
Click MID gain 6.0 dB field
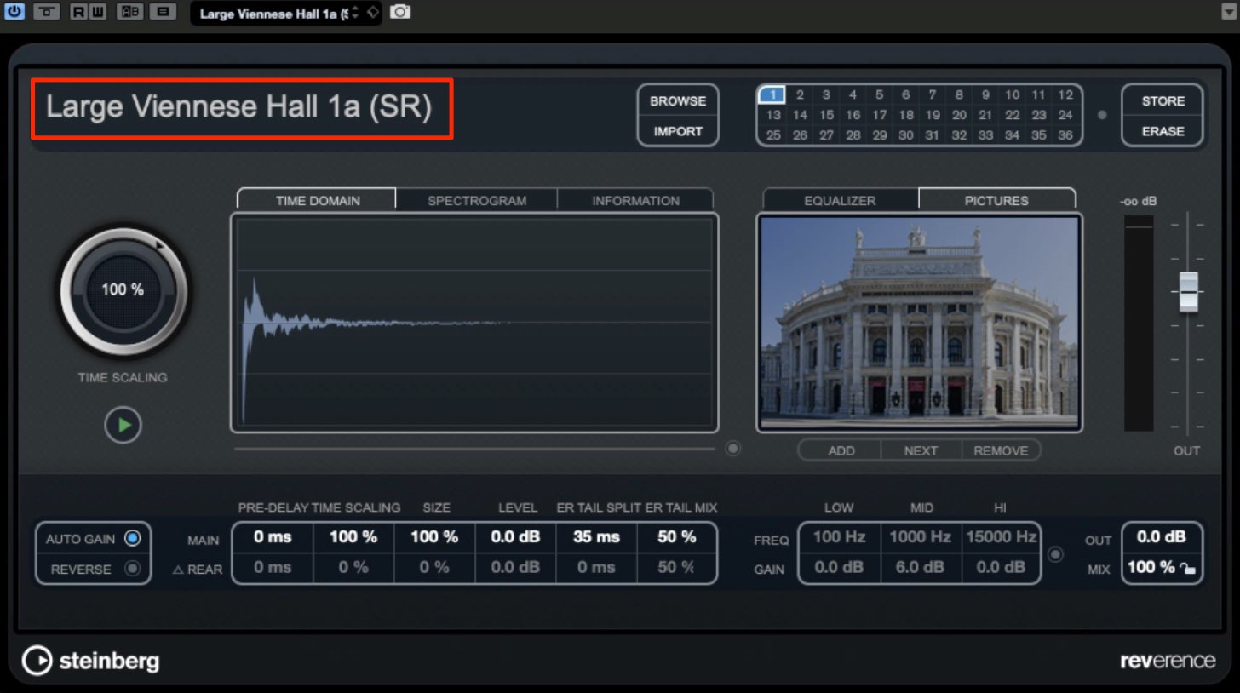920,567
